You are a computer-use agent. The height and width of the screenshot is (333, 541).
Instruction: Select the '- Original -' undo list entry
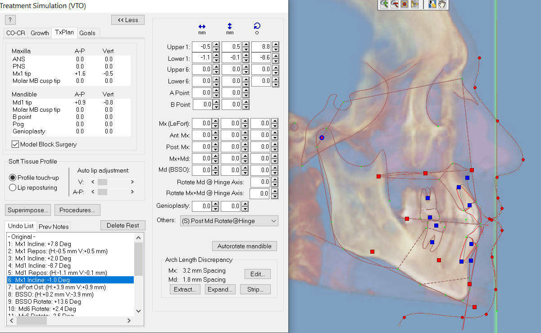[x=71, y=237]
